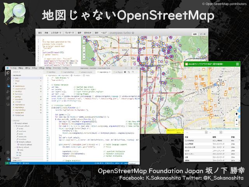The height and width of the screenshot is (187, 249).
Task: Click the split editor icon in VS Code
Action: tap(133, 72)
